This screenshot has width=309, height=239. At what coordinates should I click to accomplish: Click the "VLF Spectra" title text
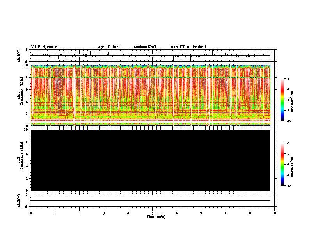click(x=44, y=47)
